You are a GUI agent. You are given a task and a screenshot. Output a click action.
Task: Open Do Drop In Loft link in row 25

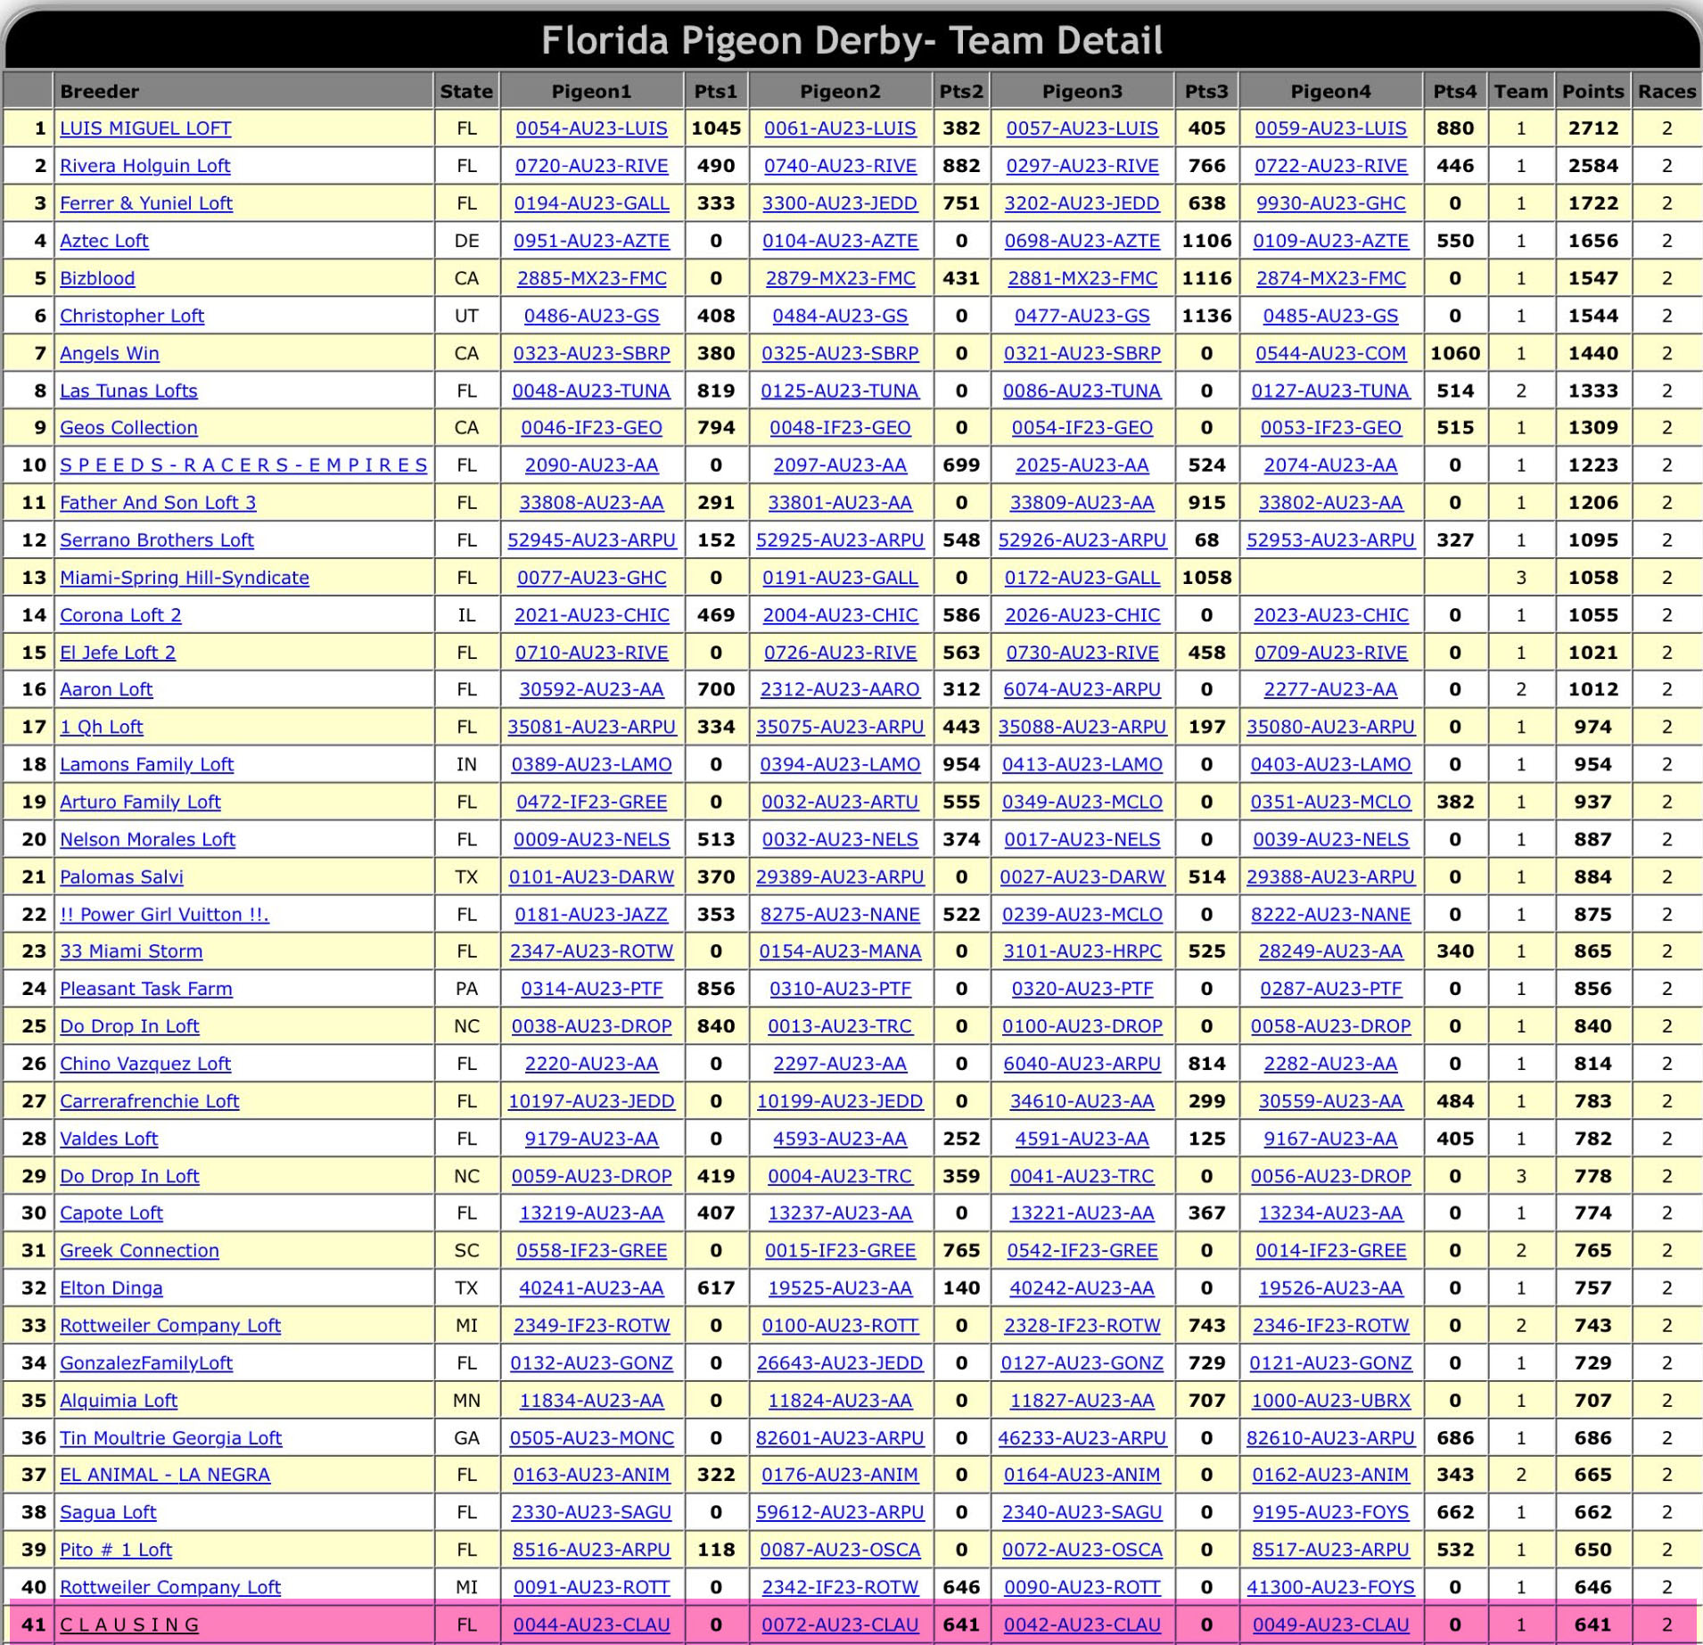(129, 1026)
